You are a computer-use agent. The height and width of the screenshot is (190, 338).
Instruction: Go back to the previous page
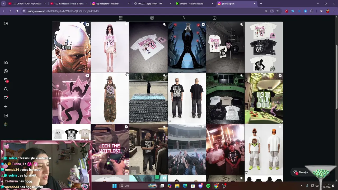(x=4, y=11)
